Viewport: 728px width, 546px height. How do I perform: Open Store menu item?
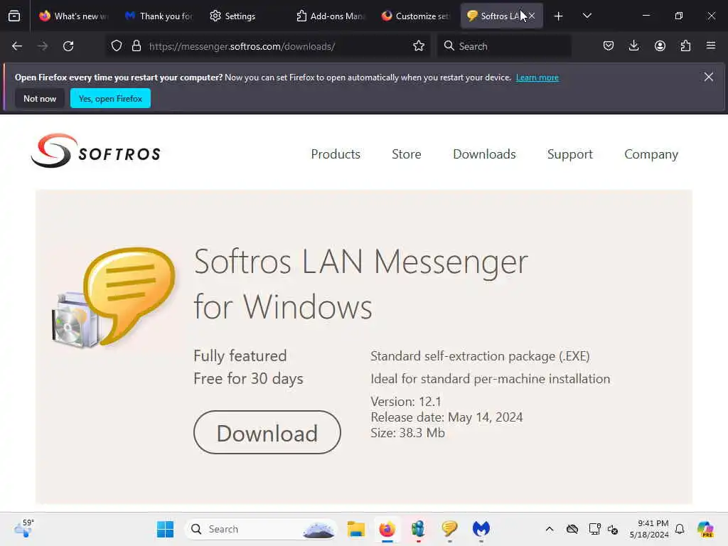click(x=406, y=154)
